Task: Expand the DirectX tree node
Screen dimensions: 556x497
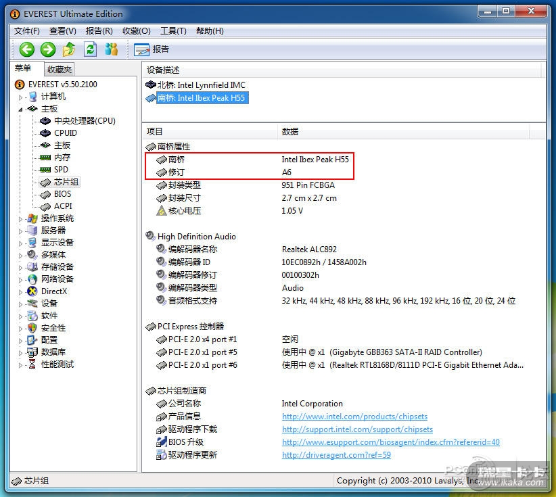Action: pyautogui.click(x=20, y=291)
